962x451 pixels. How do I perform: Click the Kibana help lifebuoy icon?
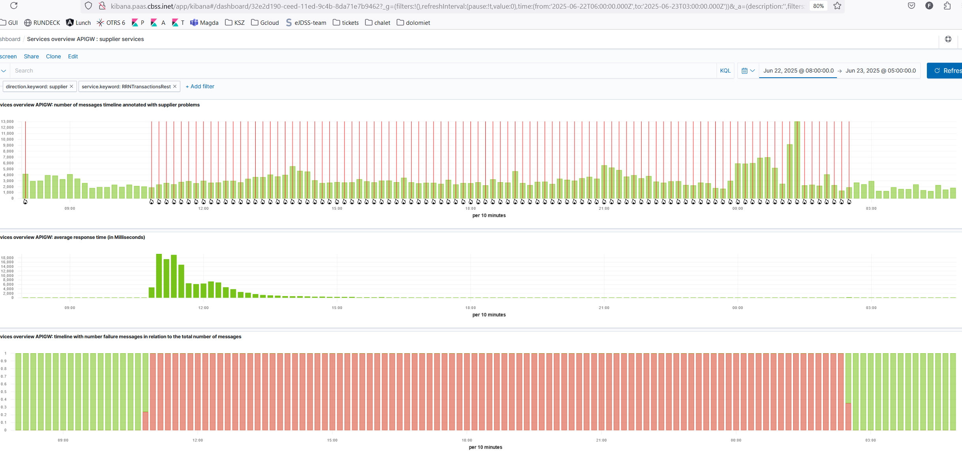click(948, 39)
